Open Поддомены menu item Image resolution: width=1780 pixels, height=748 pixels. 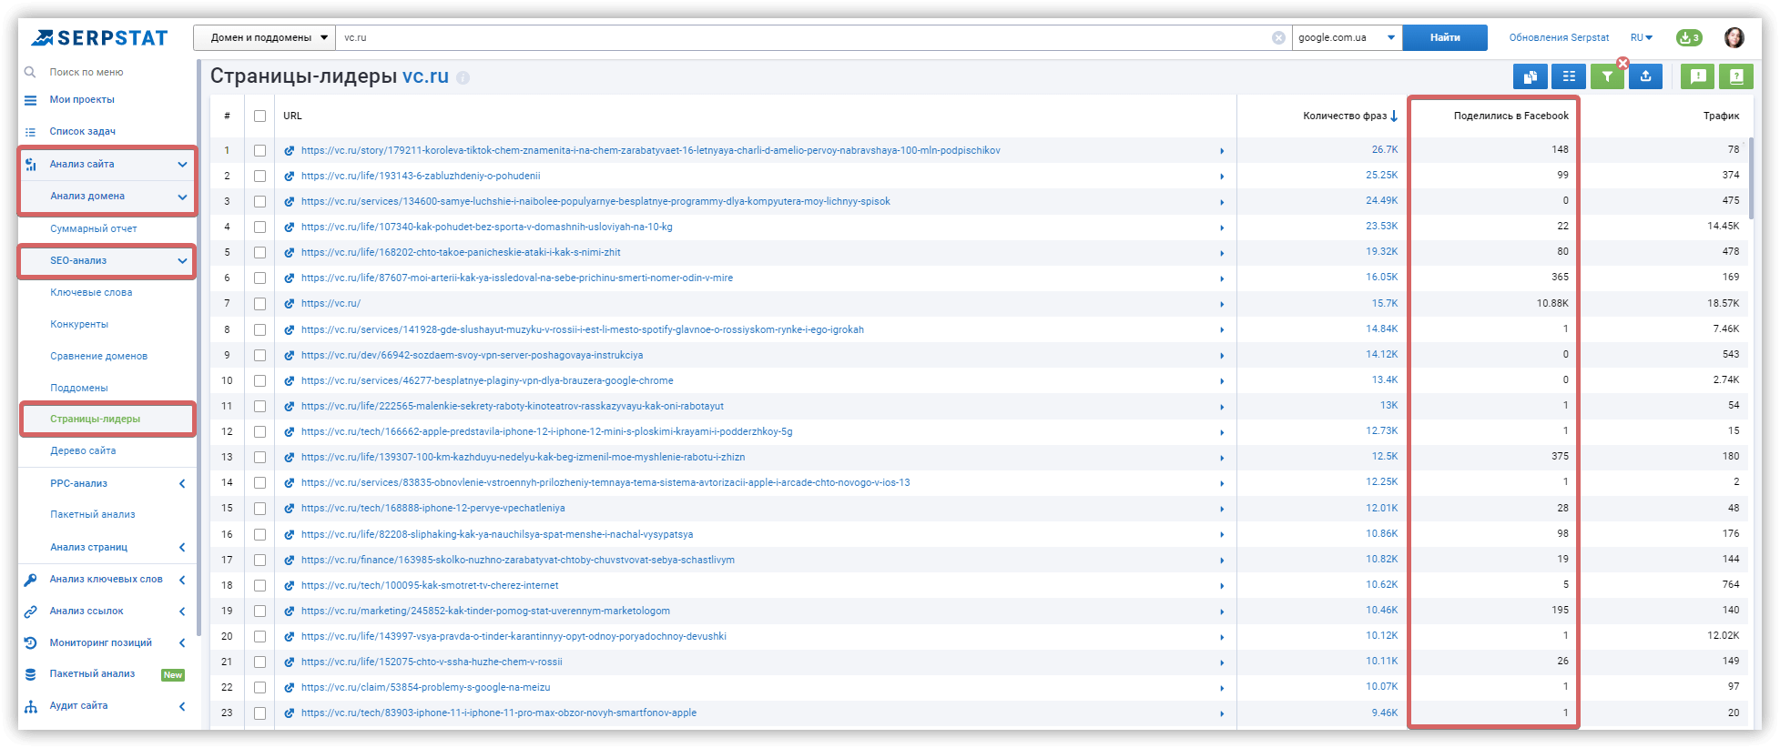pos(79,388)
